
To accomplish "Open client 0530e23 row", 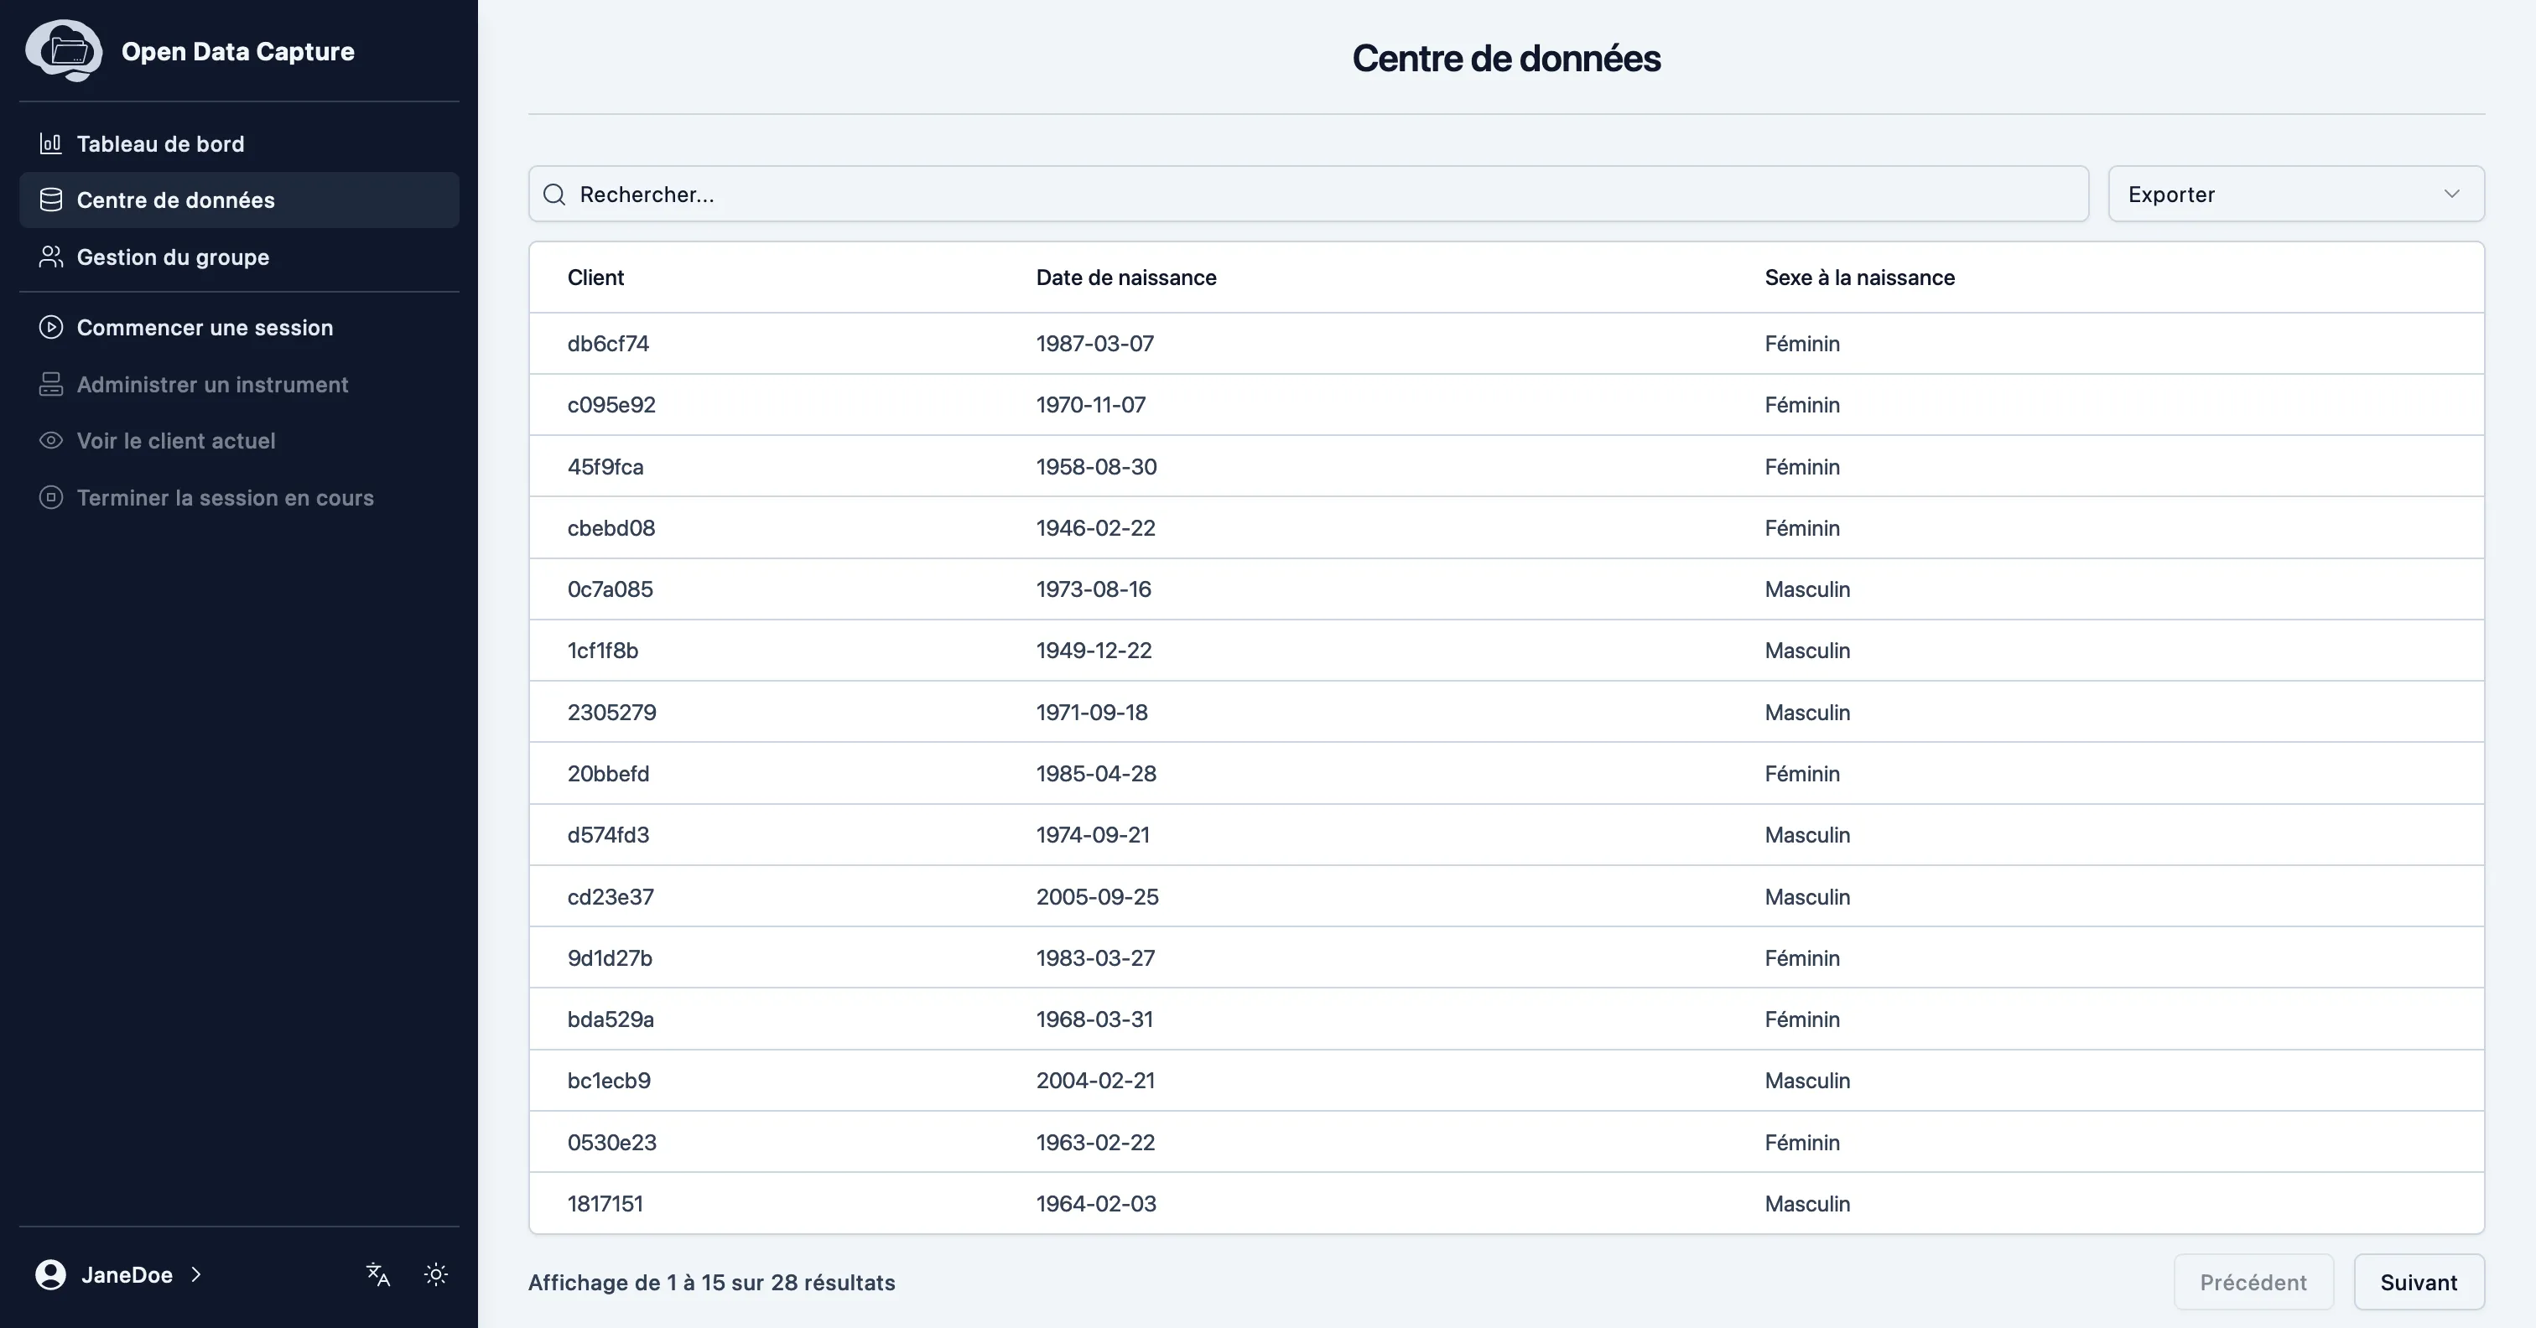I will click(x=1506, y=1142).
